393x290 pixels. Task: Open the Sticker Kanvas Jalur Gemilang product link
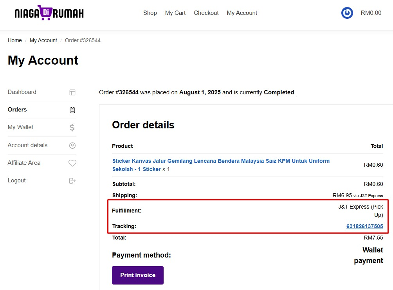(x=221, y=165)
